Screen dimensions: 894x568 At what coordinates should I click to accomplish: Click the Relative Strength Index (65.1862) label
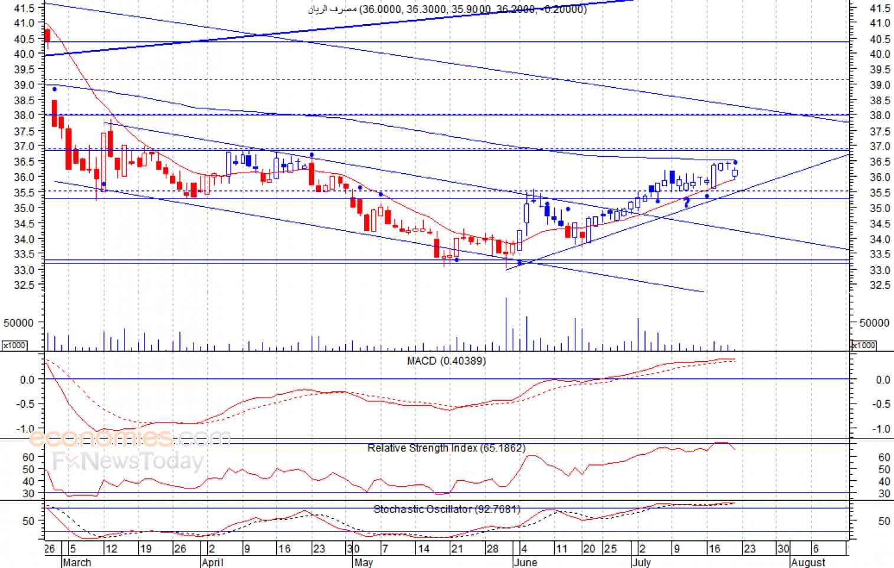click(446, 448)
